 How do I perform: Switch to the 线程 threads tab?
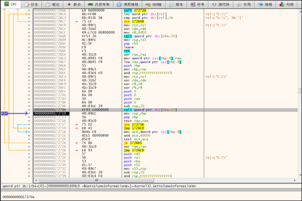(x=265, y=4)
